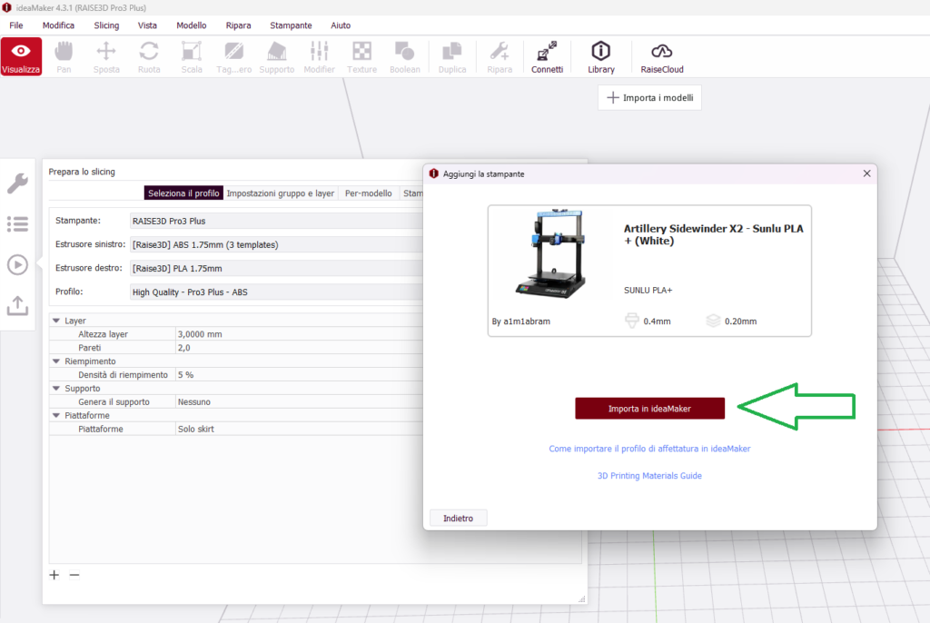Switch to Impostazioni gruppo e layer tab
The image size is (930, 623).
pyautogui.click(x=281, y=193)
